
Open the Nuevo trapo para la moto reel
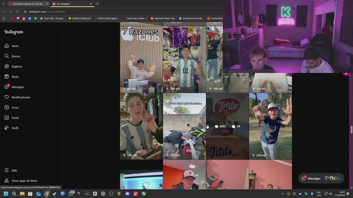(x=184, y=126)
